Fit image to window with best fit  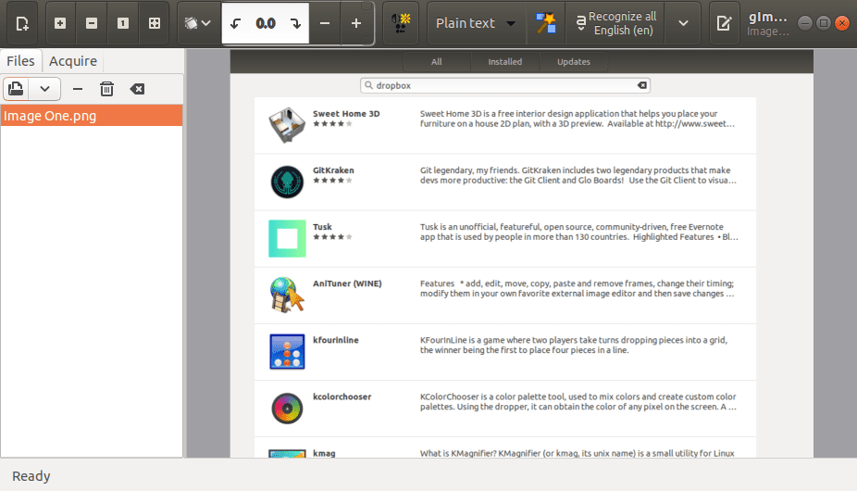point(154,23)
